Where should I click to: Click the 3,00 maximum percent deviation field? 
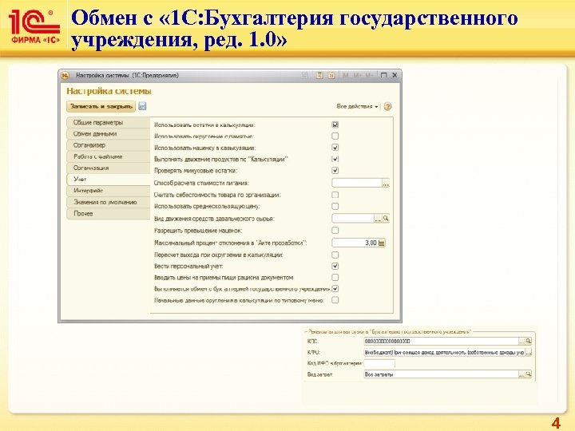(355, 243)
